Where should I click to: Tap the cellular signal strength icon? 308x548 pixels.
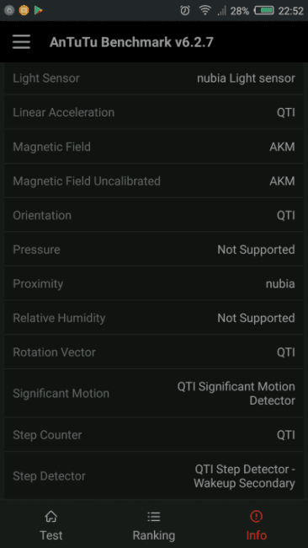click(222, 11)
